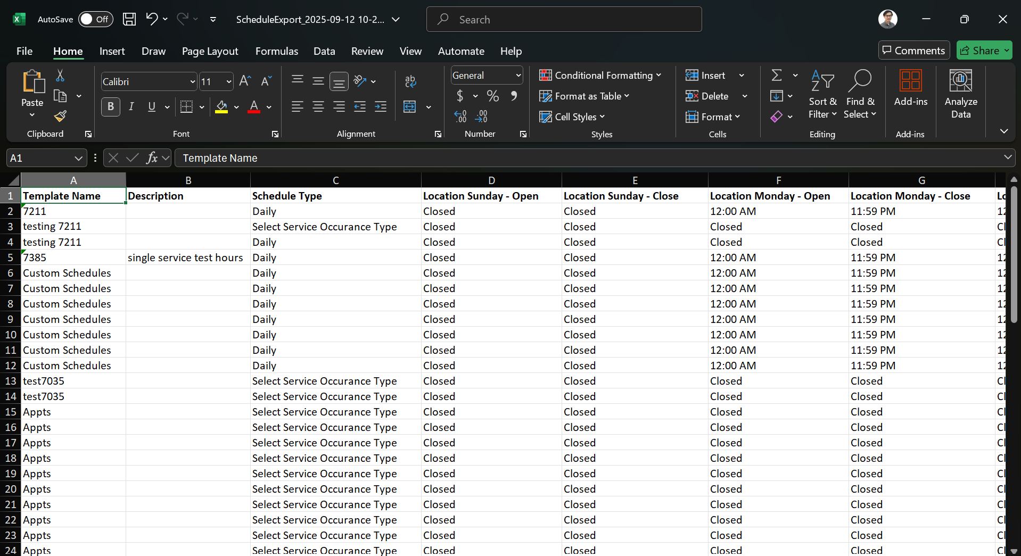This screenshot has width=1021, height=556.
Task: Switch to the Formulas ribbon tab
Action: [276, 51]
